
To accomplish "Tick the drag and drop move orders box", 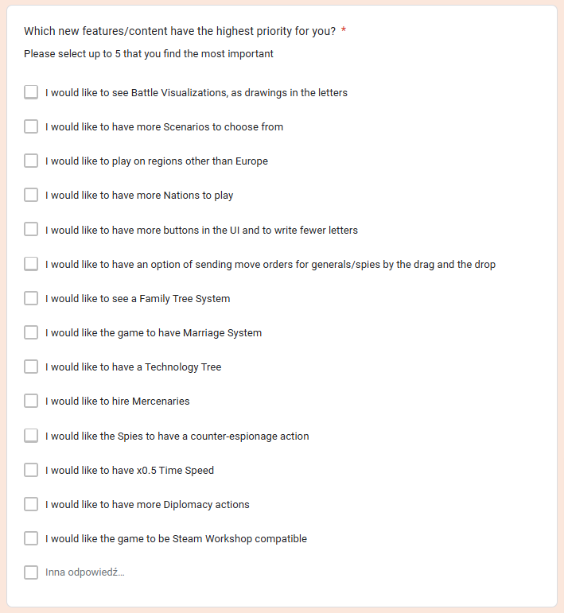I will point(31,264).
